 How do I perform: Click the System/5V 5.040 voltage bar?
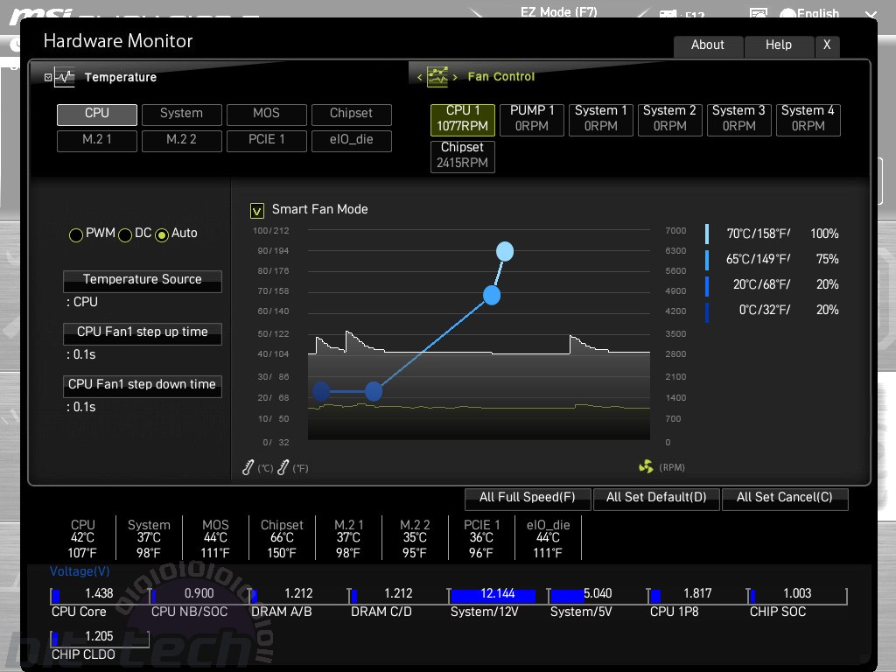[x=598, y=595]
